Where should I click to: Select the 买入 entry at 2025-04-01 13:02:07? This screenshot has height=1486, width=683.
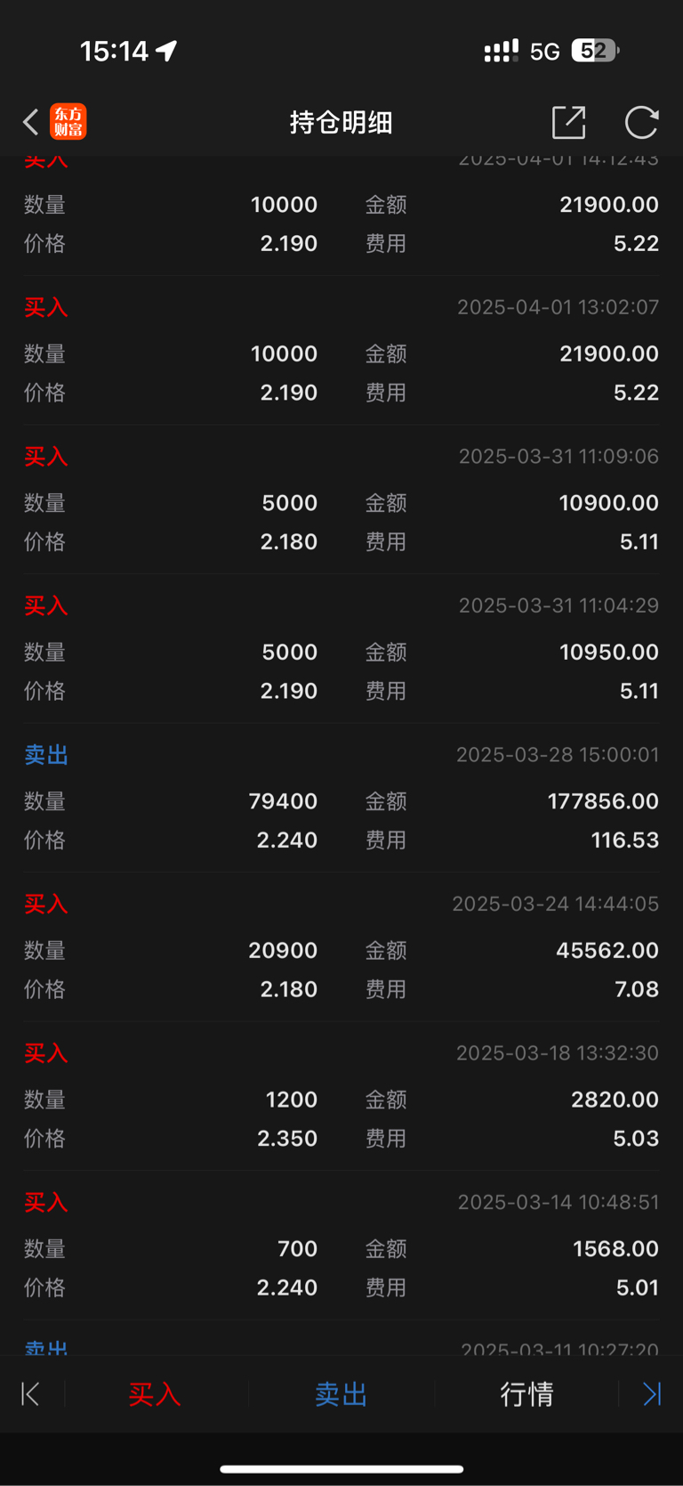pos(341,350)
